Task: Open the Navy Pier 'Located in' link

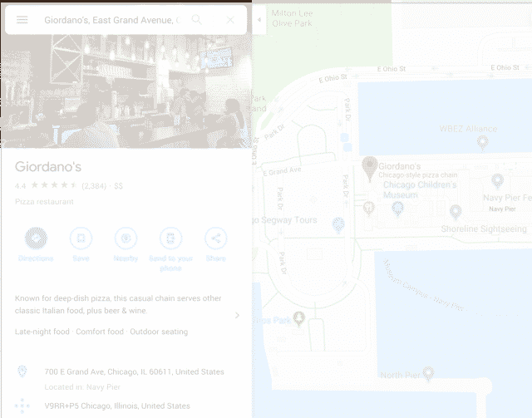Action: pos(103,387)
